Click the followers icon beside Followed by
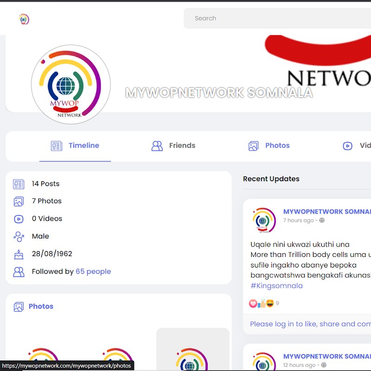The height and width of the screenshot is (371, 371). (19, 272)
